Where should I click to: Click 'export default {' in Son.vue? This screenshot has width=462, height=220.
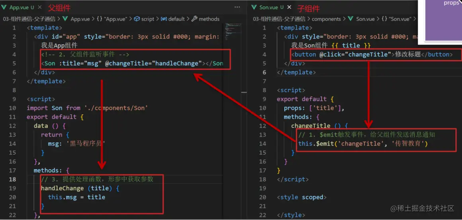(305, 99)
